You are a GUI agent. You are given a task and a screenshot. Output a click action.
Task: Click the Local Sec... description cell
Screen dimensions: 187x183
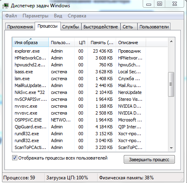pos(129,72)
